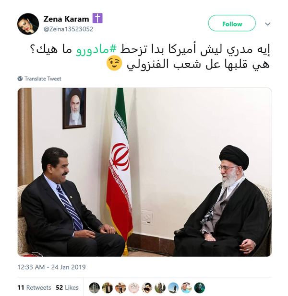Click the pink fourth liker avatar
Image resolution: width=288 pixels, height=296 pixels.
(134, 287)
